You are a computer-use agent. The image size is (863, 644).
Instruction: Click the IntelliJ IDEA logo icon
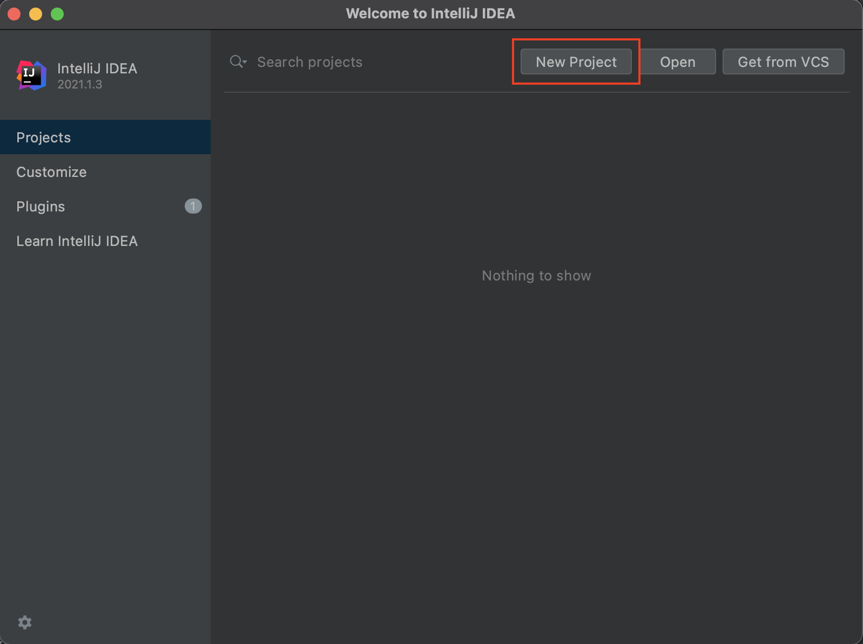point(31,76)
